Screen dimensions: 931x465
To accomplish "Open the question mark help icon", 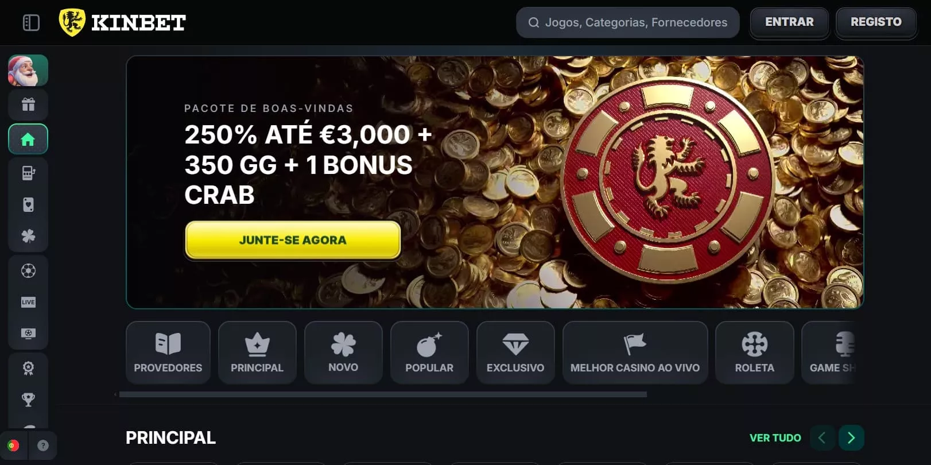I will [x=43, y=445].
